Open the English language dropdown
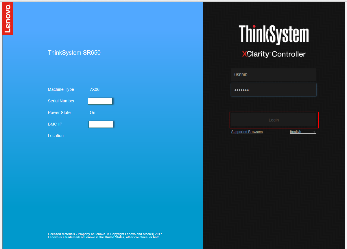347x249 pixels. (x=303, y=132)
